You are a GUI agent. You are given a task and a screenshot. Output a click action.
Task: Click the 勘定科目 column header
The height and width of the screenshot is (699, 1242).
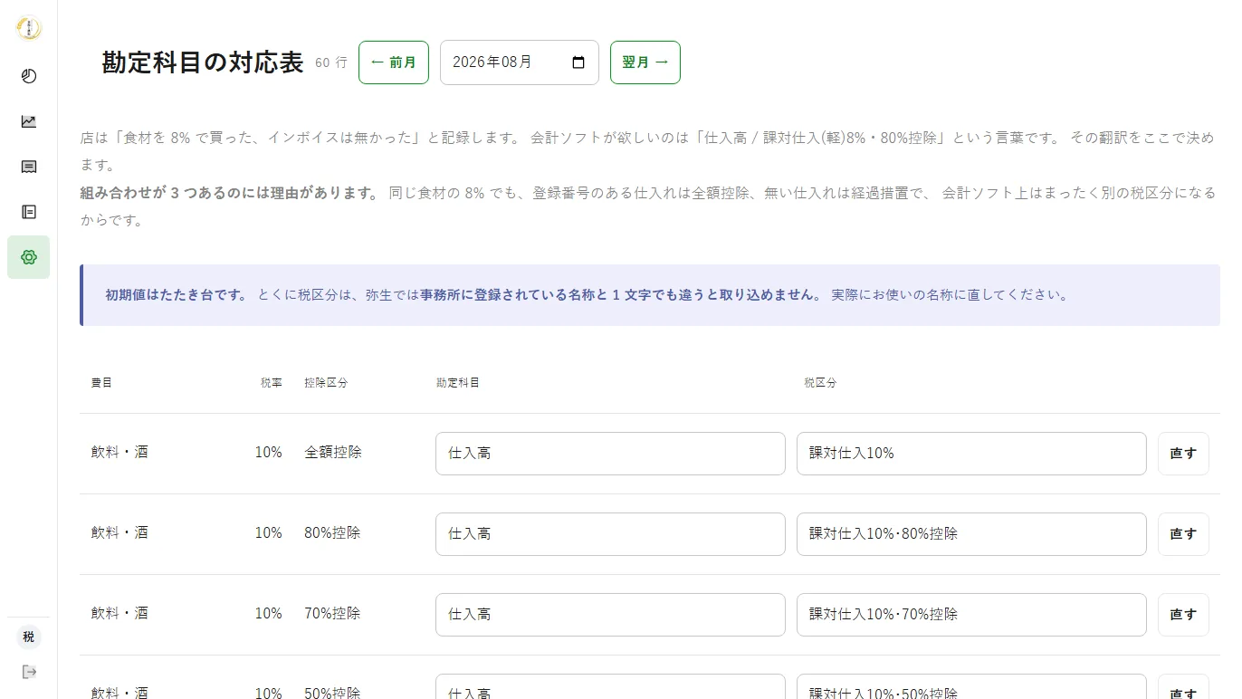pos(458,383)
